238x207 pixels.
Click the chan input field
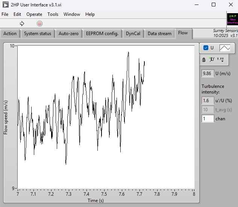(x=208, y=118)
